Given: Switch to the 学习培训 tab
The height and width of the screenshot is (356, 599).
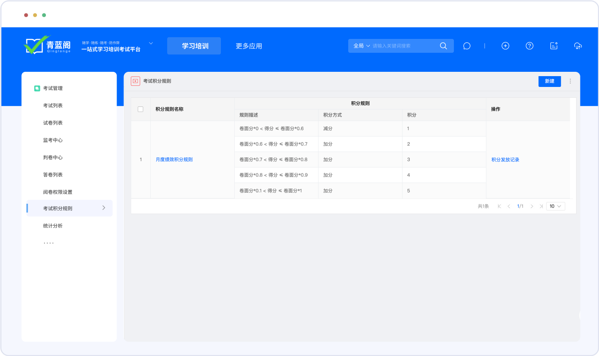Looking at the screenshot, I should 194,46.
